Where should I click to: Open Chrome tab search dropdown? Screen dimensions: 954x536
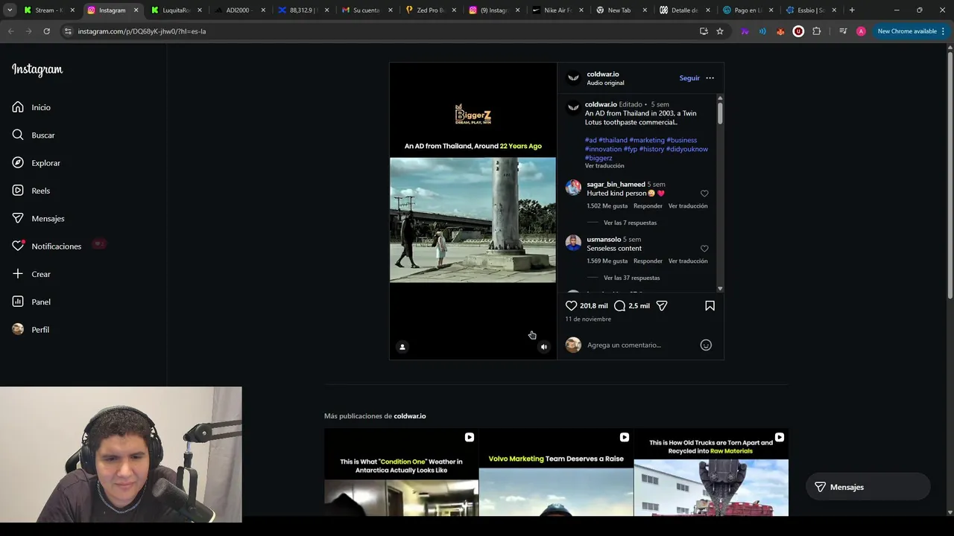10,10
